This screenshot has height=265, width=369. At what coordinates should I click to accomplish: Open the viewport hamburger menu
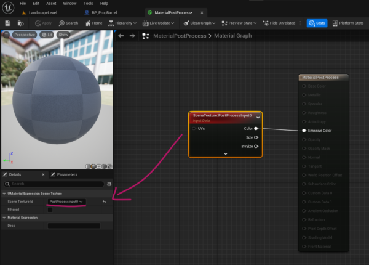click(x=6, y=35)
